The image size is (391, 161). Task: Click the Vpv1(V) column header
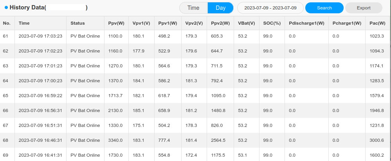coord(141,24)
